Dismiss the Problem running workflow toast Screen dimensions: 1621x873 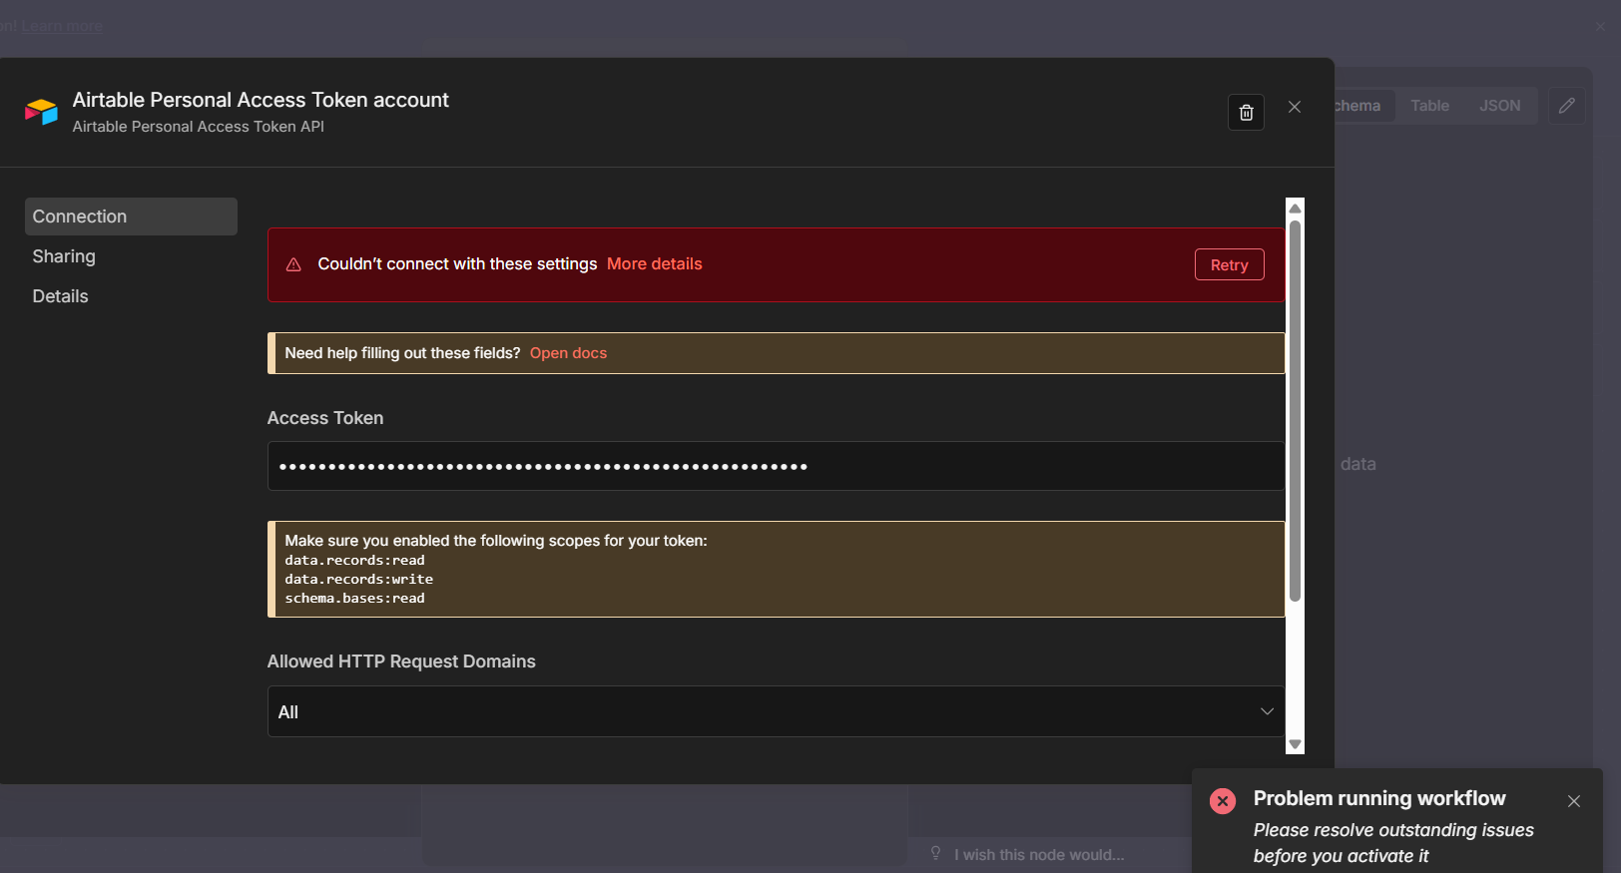[x=1574, y=801]
